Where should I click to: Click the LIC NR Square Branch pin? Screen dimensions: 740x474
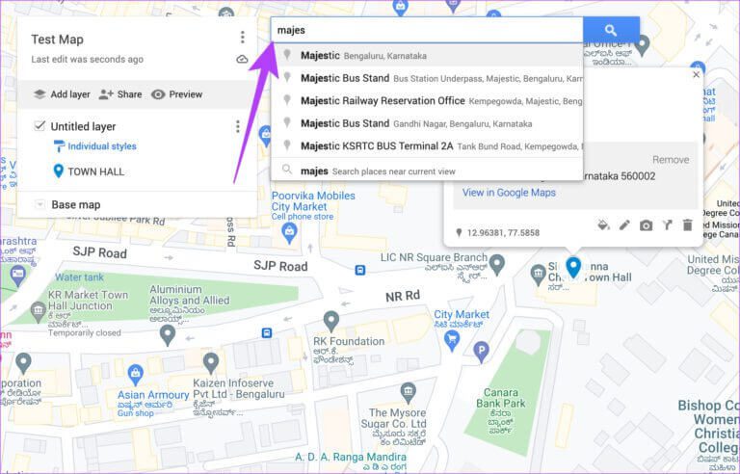coord(497,264)
